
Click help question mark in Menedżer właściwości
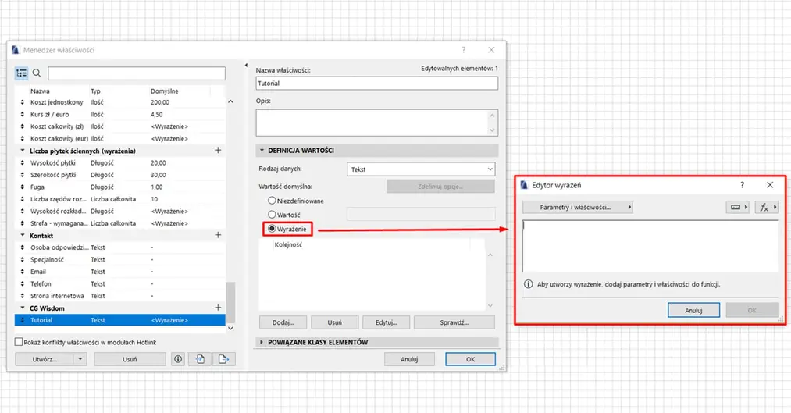coord(464,49)
